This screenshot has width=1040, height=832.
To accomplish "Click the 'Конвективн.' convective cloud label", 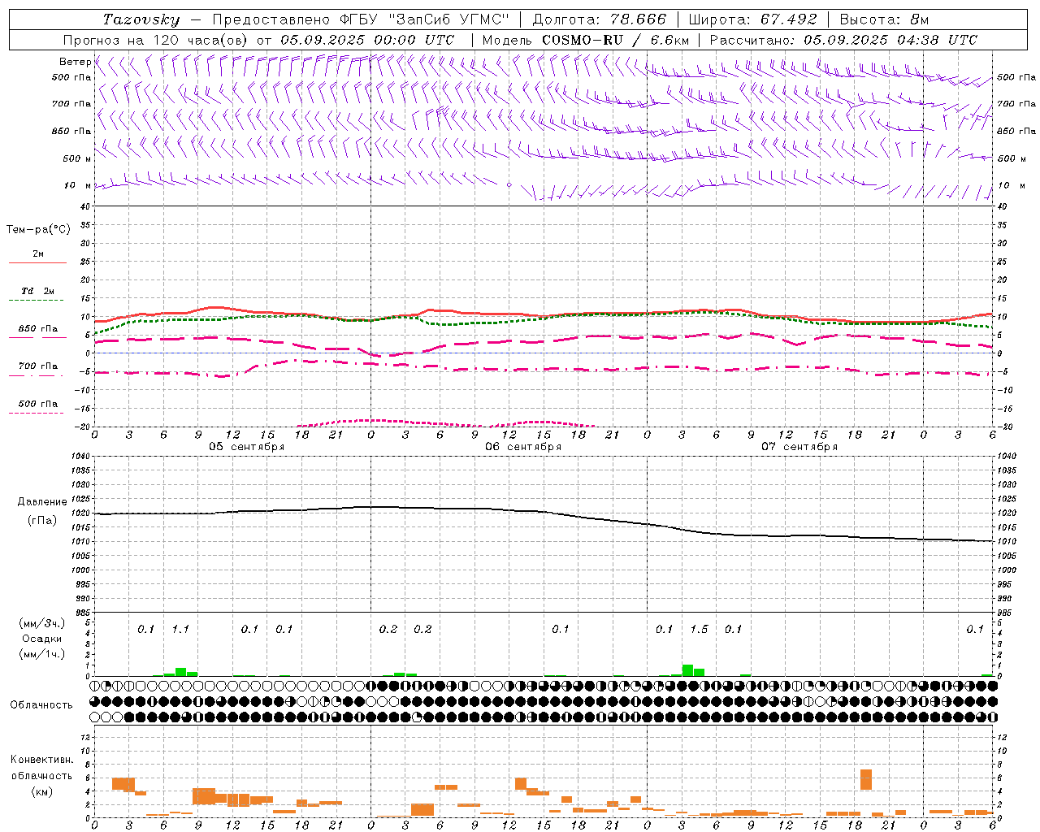I will [41, 760].
